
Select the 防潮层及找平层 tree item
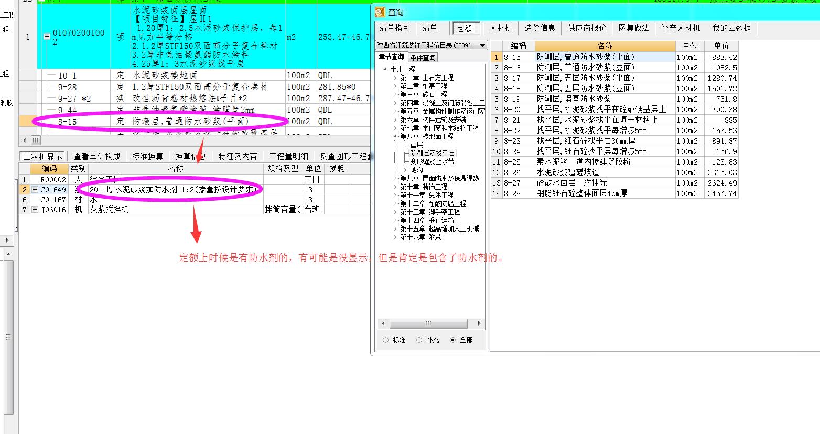coord(433,153)
